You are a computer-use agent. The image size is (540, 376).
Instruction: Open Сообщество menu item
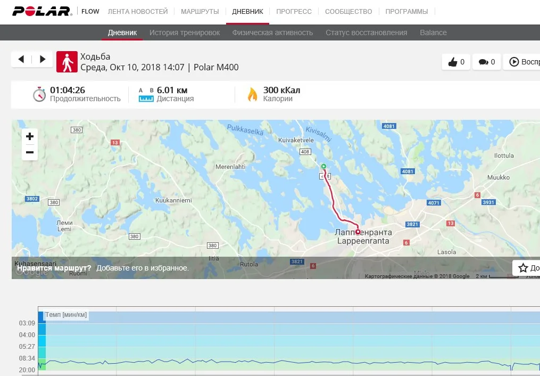point(348,11)
